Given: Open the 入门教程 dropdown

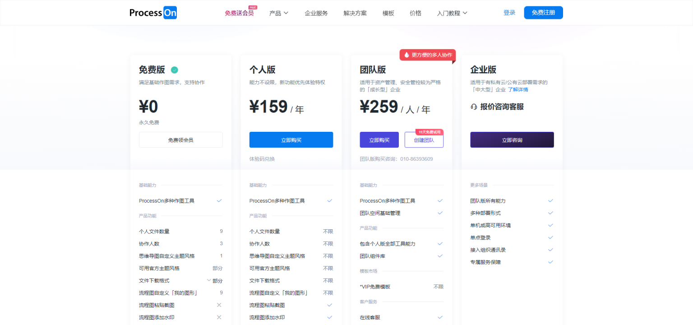Looking at the screenshot, I should tap(452, 13).
